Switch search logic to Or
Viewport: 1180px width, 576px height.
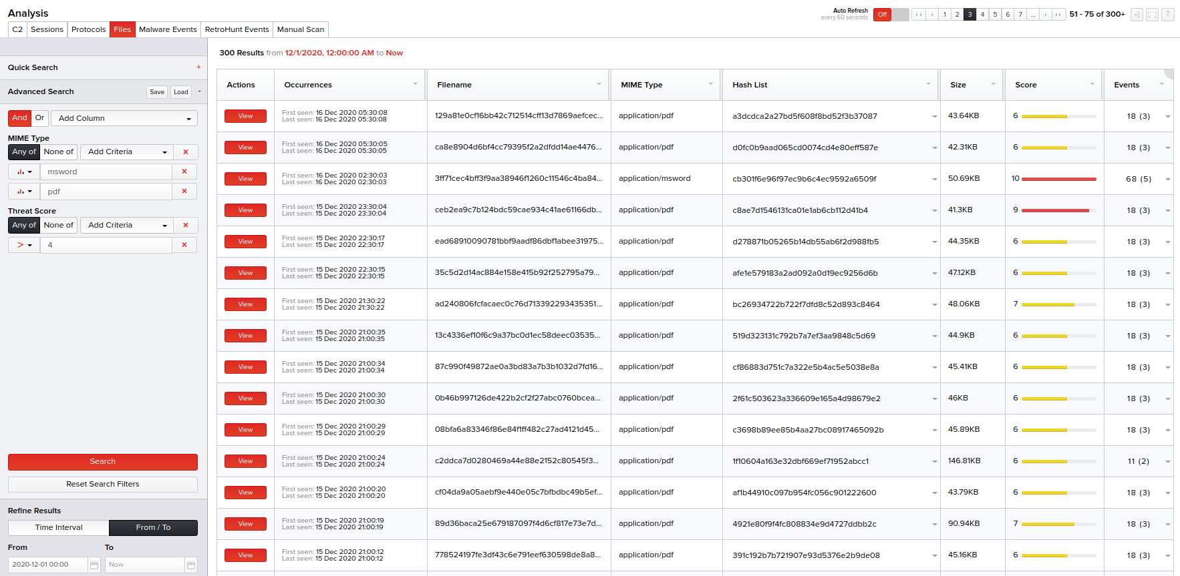pyautogui.click(x=39, y=118)
